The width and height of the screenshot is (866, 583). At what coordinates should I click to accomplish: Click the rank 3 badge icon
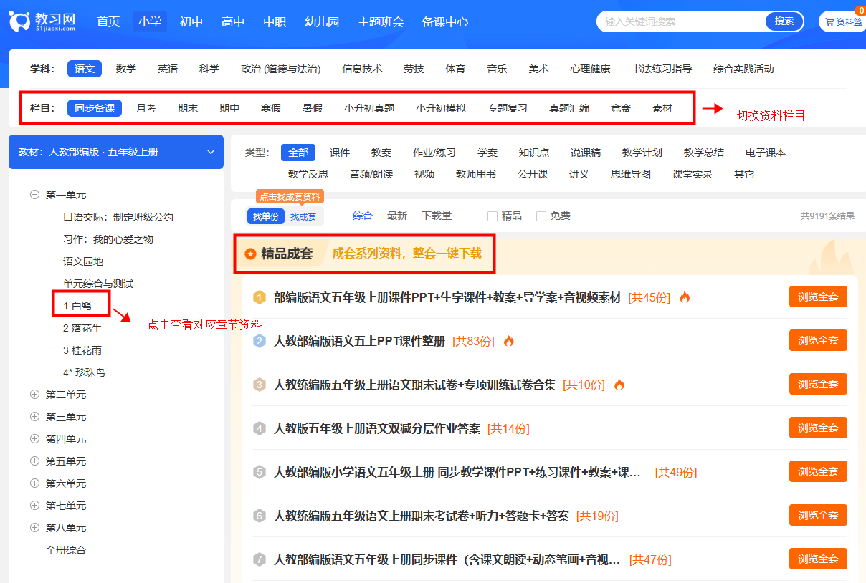(260, 385)
